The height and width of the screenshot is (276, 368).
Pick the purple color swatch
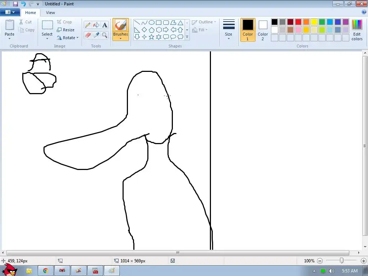coord(346,22)
